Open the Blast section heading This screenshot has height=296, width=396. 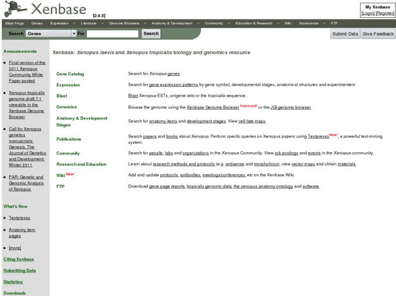point(62,96)
